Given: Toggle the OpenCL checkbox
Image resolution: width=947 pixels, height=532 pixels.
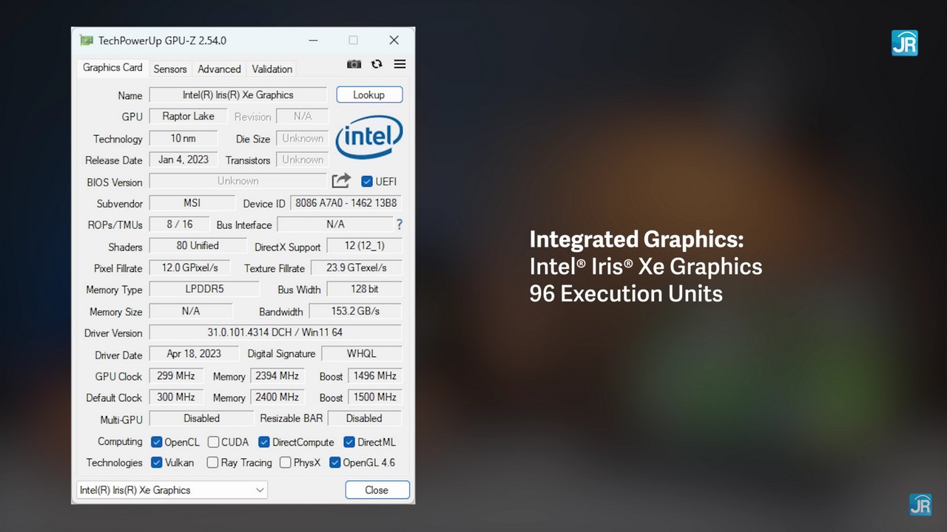Looking at the screenshot, I should 157,442.
